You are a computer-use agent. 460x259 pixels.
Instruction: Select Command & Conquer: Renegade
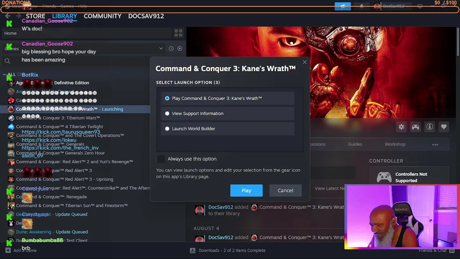[x=51, y=197]
